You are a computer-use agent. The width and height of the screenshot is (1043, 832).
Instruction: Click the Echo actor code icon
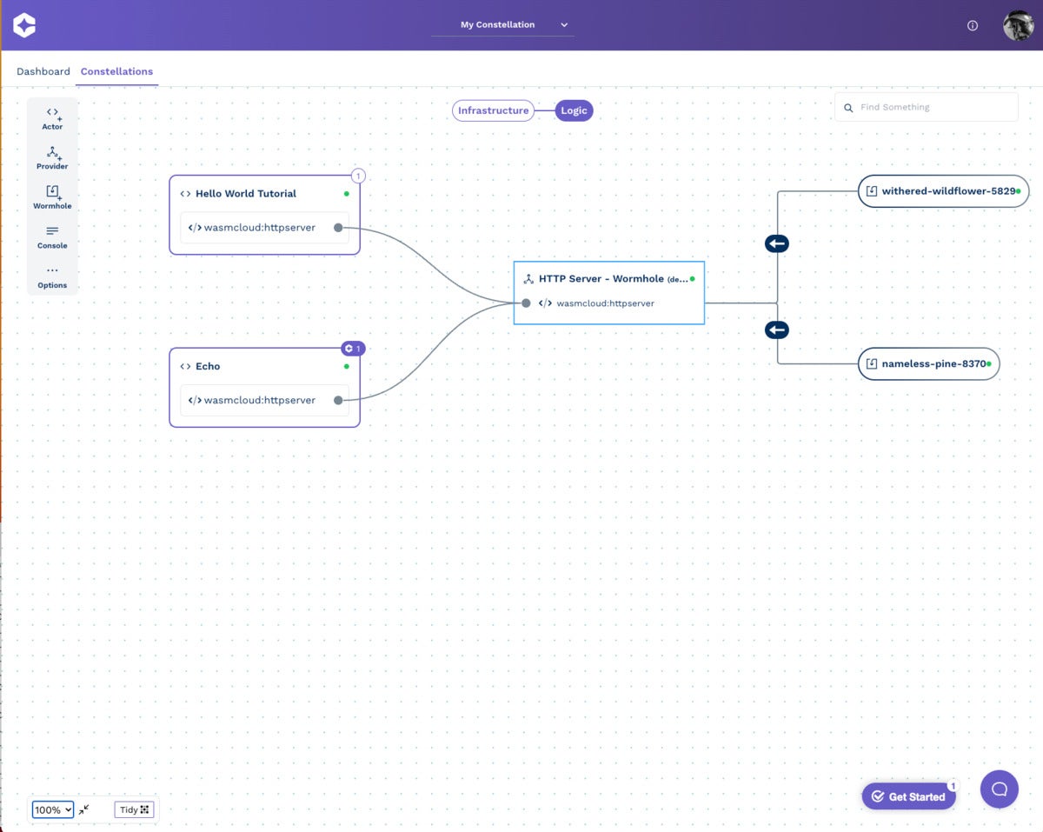pyautogui.click(x=185, y=367)
